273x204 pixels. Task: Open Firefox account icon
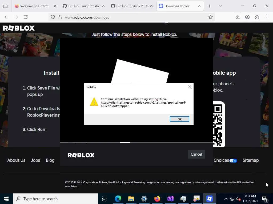[247, 17]
